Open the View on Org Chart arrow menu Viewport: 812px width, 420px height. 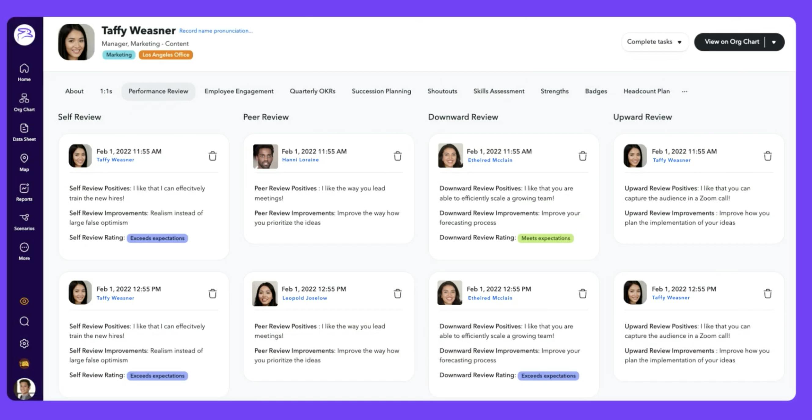click(x=774, y=42)
